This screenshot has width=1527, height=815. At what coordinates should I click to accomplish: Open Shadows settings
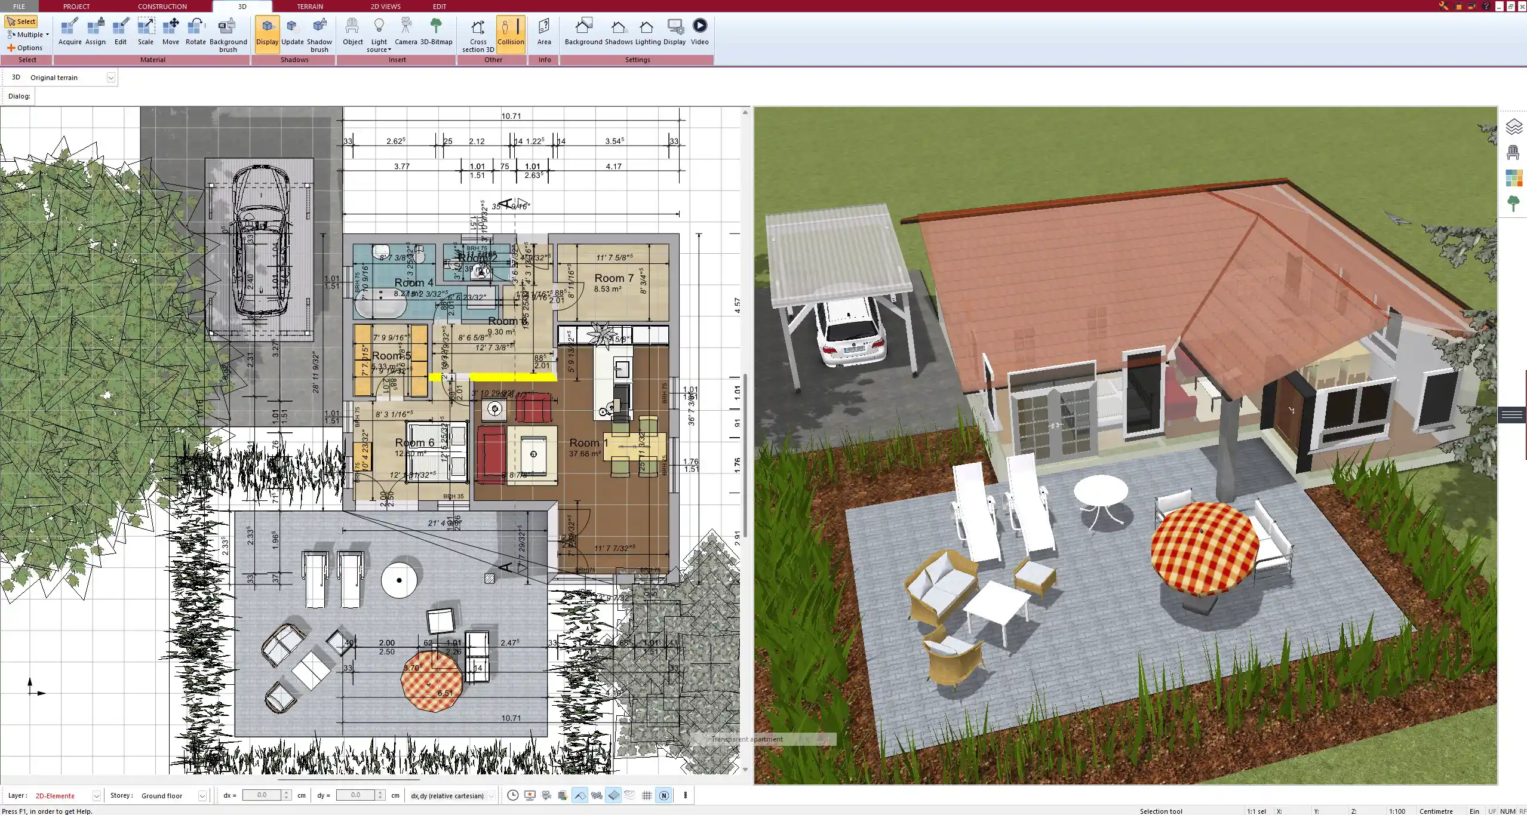tap(619, 32)
